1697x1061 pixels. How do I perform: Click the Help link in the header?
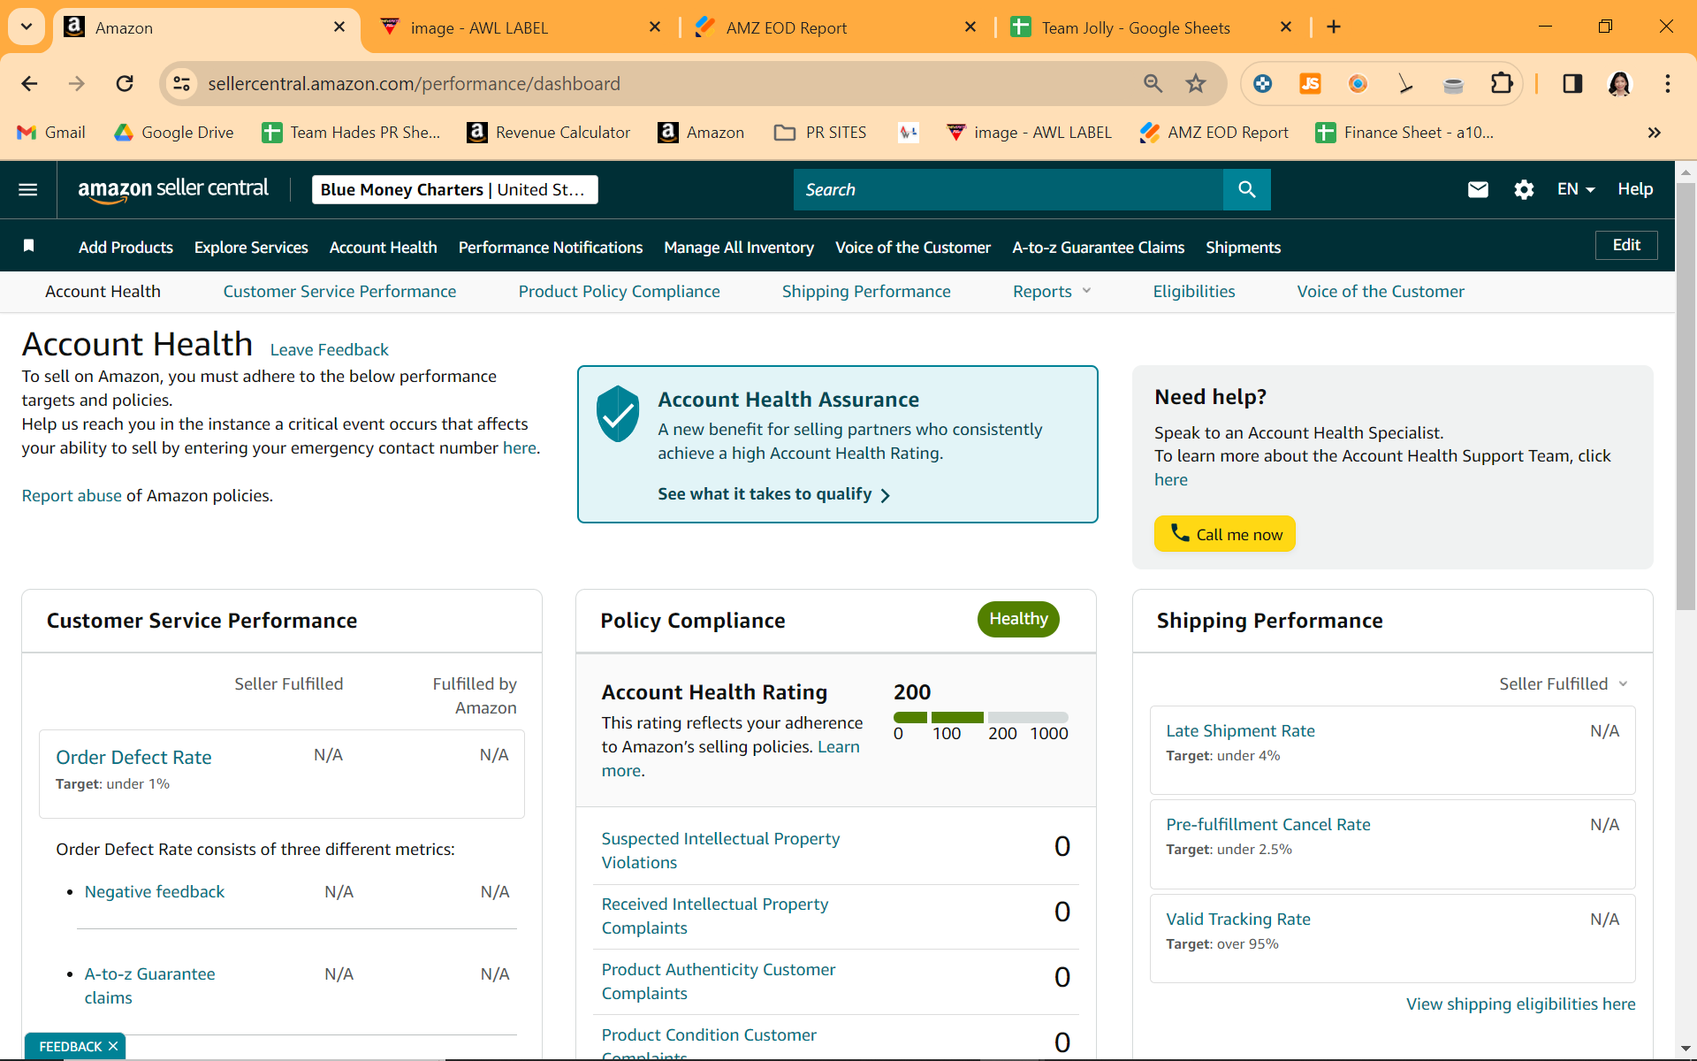pyautogui.click(x=1635, y=189)
